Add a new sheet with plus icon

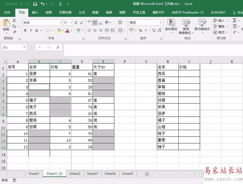(147, 174)
